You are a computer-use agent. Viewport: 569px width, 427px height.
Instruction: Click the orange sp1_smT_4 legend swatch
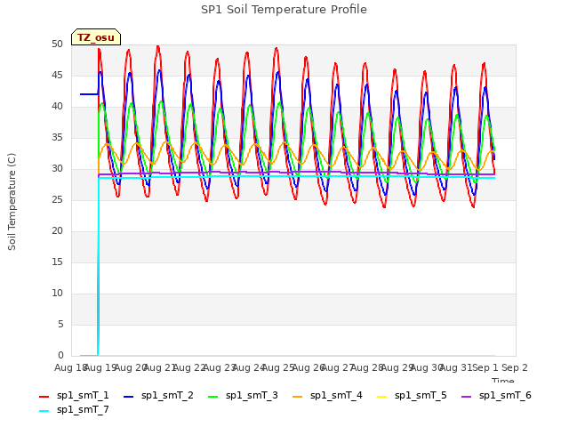click(297, 397)
